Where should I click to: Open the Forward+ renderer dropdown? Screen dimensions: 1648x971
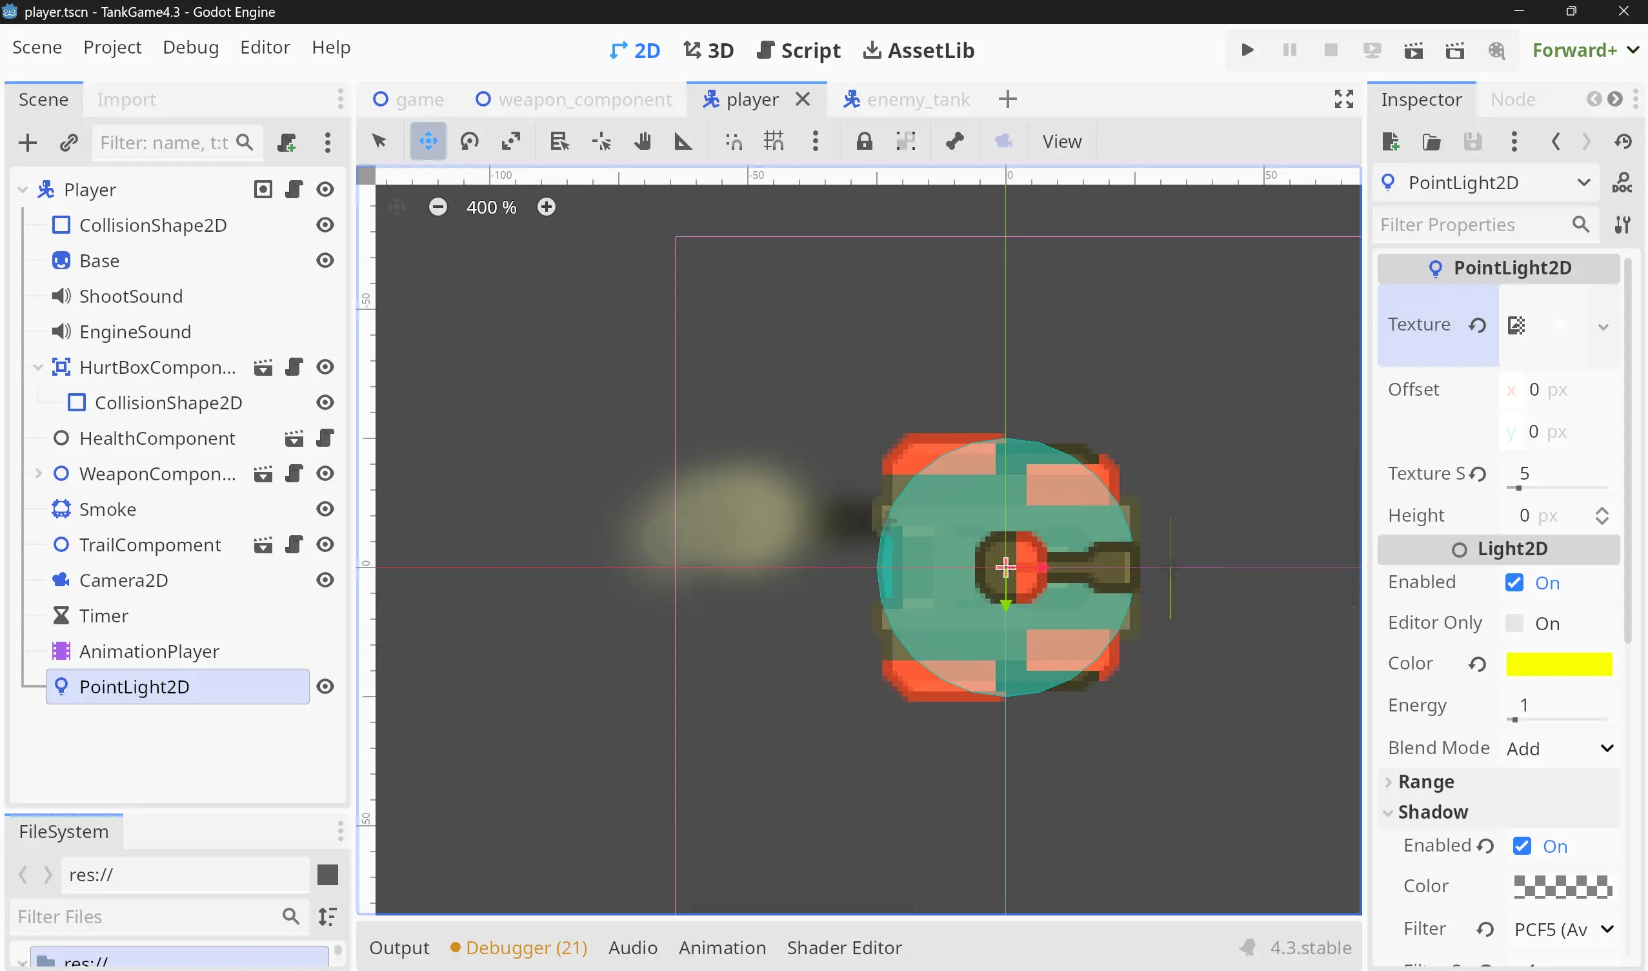click(1585, 50)
